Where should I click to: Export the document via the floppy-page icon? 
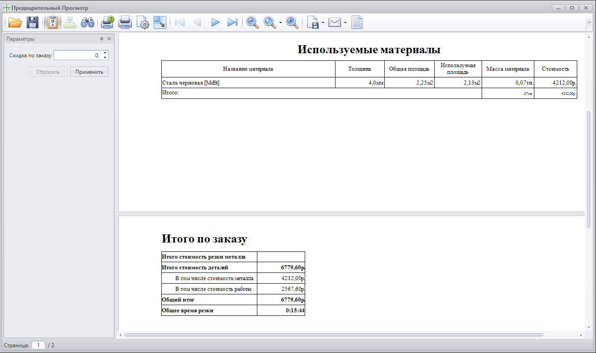pyautogui.click(x=313, y=22)
